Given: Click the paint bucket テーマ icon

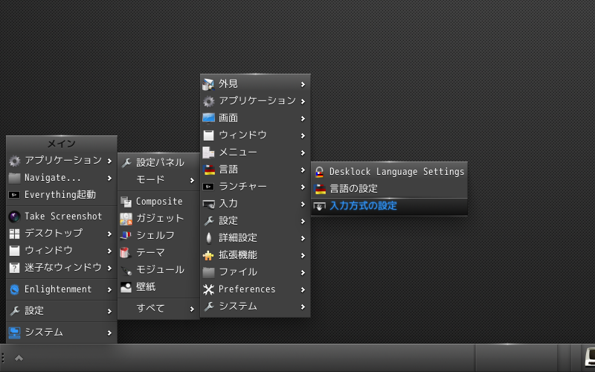Looking at the screenshot, I should [x=126, y=253].
